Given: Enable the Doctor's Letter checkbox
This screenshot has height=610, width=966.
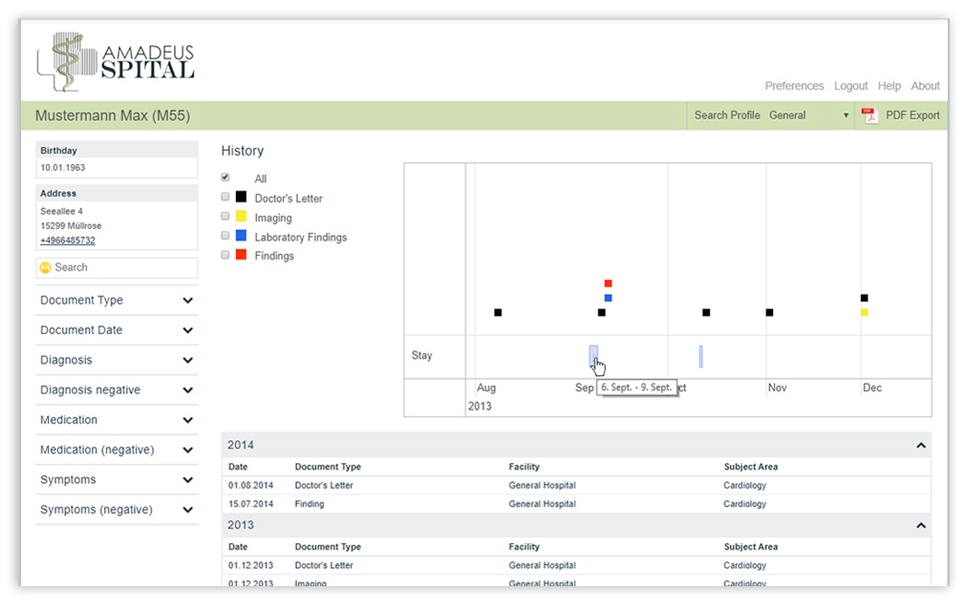Looking at the screenshot, I should [x=225, y=197].
